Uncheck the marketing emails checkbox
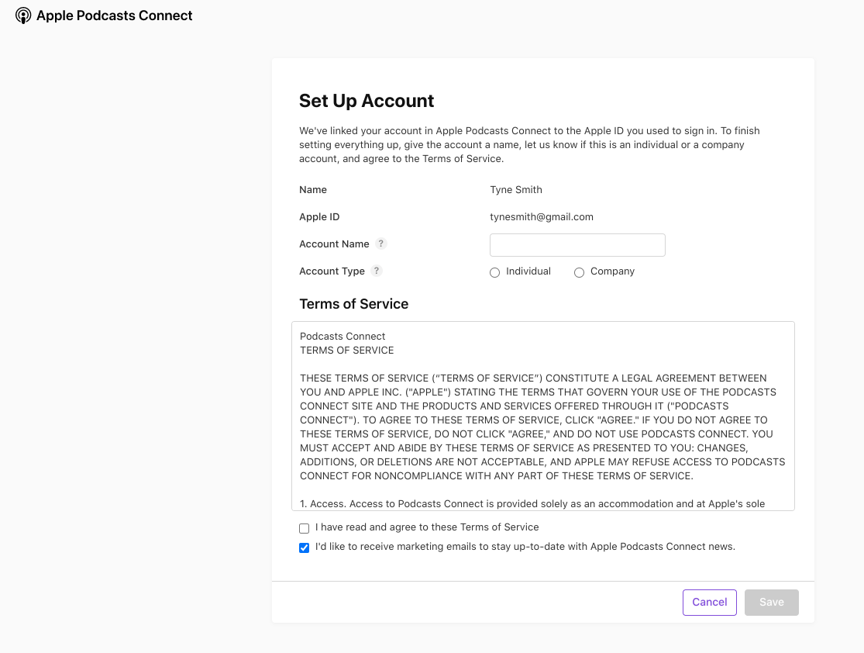This screenshot has height=653, width=864. point(304,547)
